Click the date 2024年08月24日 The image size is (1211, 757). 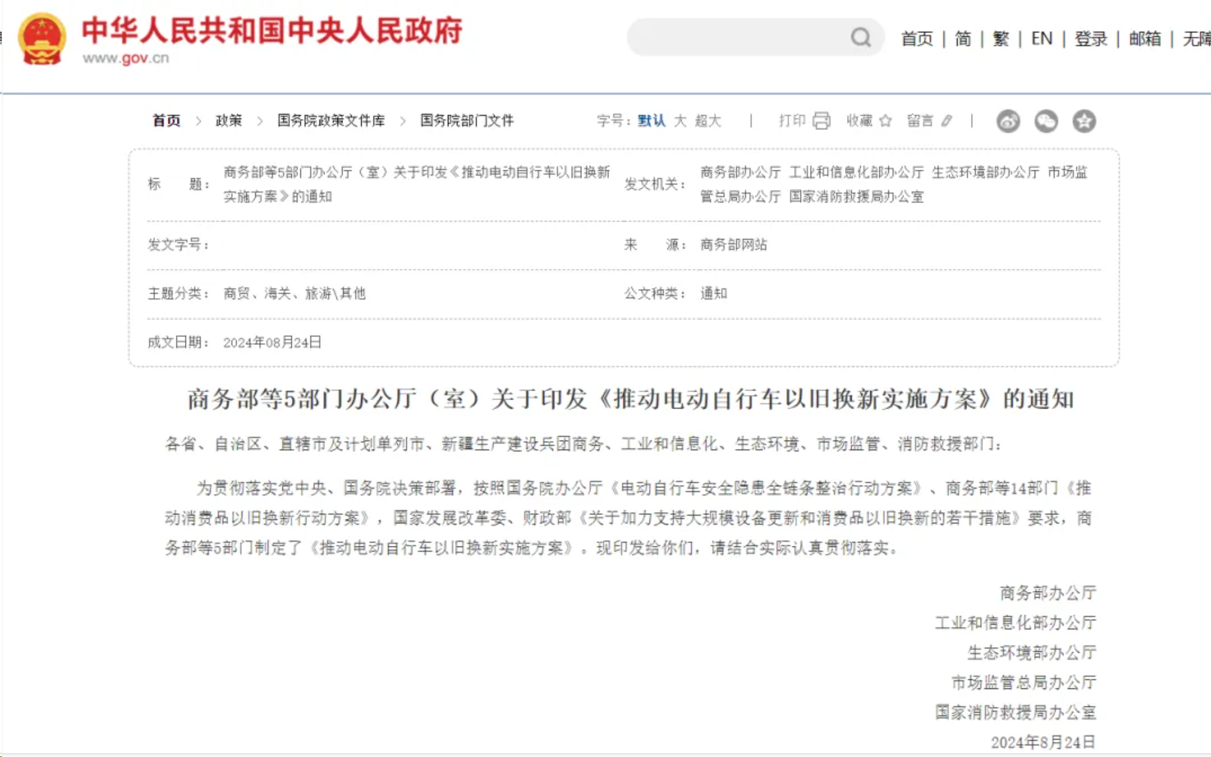pyautogui.click(x=272, y=342)
